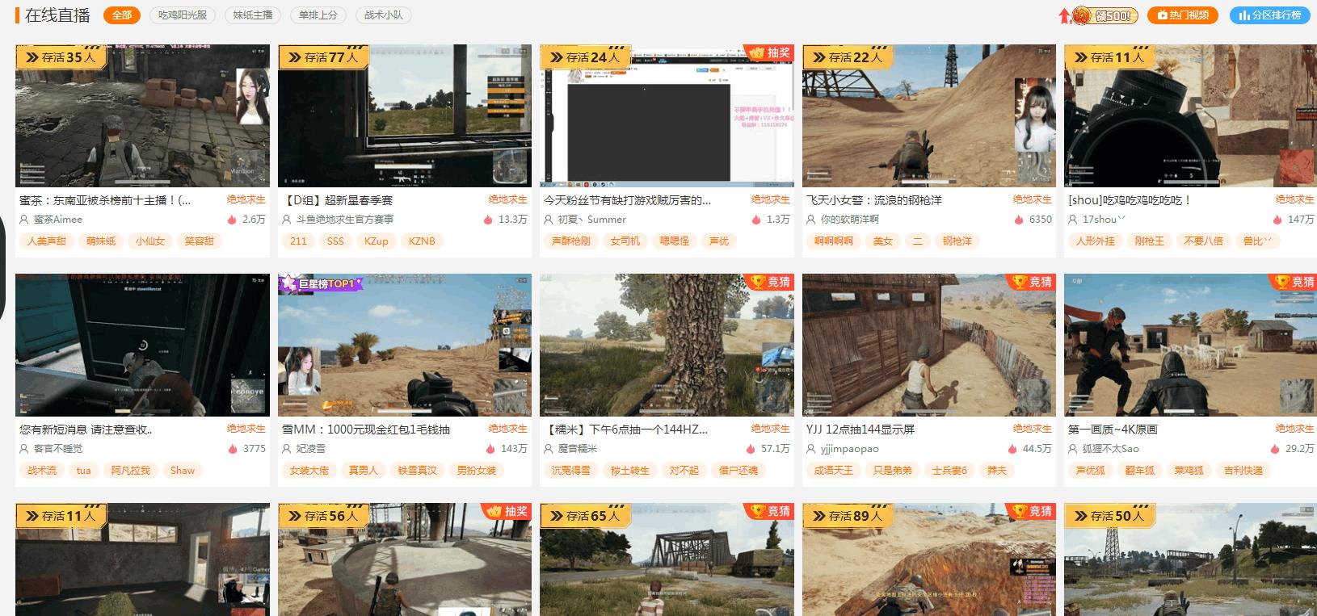This screenshot has width=1317, height=616.
Task: Select the 僵尸还魂 tag
Action: 738,471
